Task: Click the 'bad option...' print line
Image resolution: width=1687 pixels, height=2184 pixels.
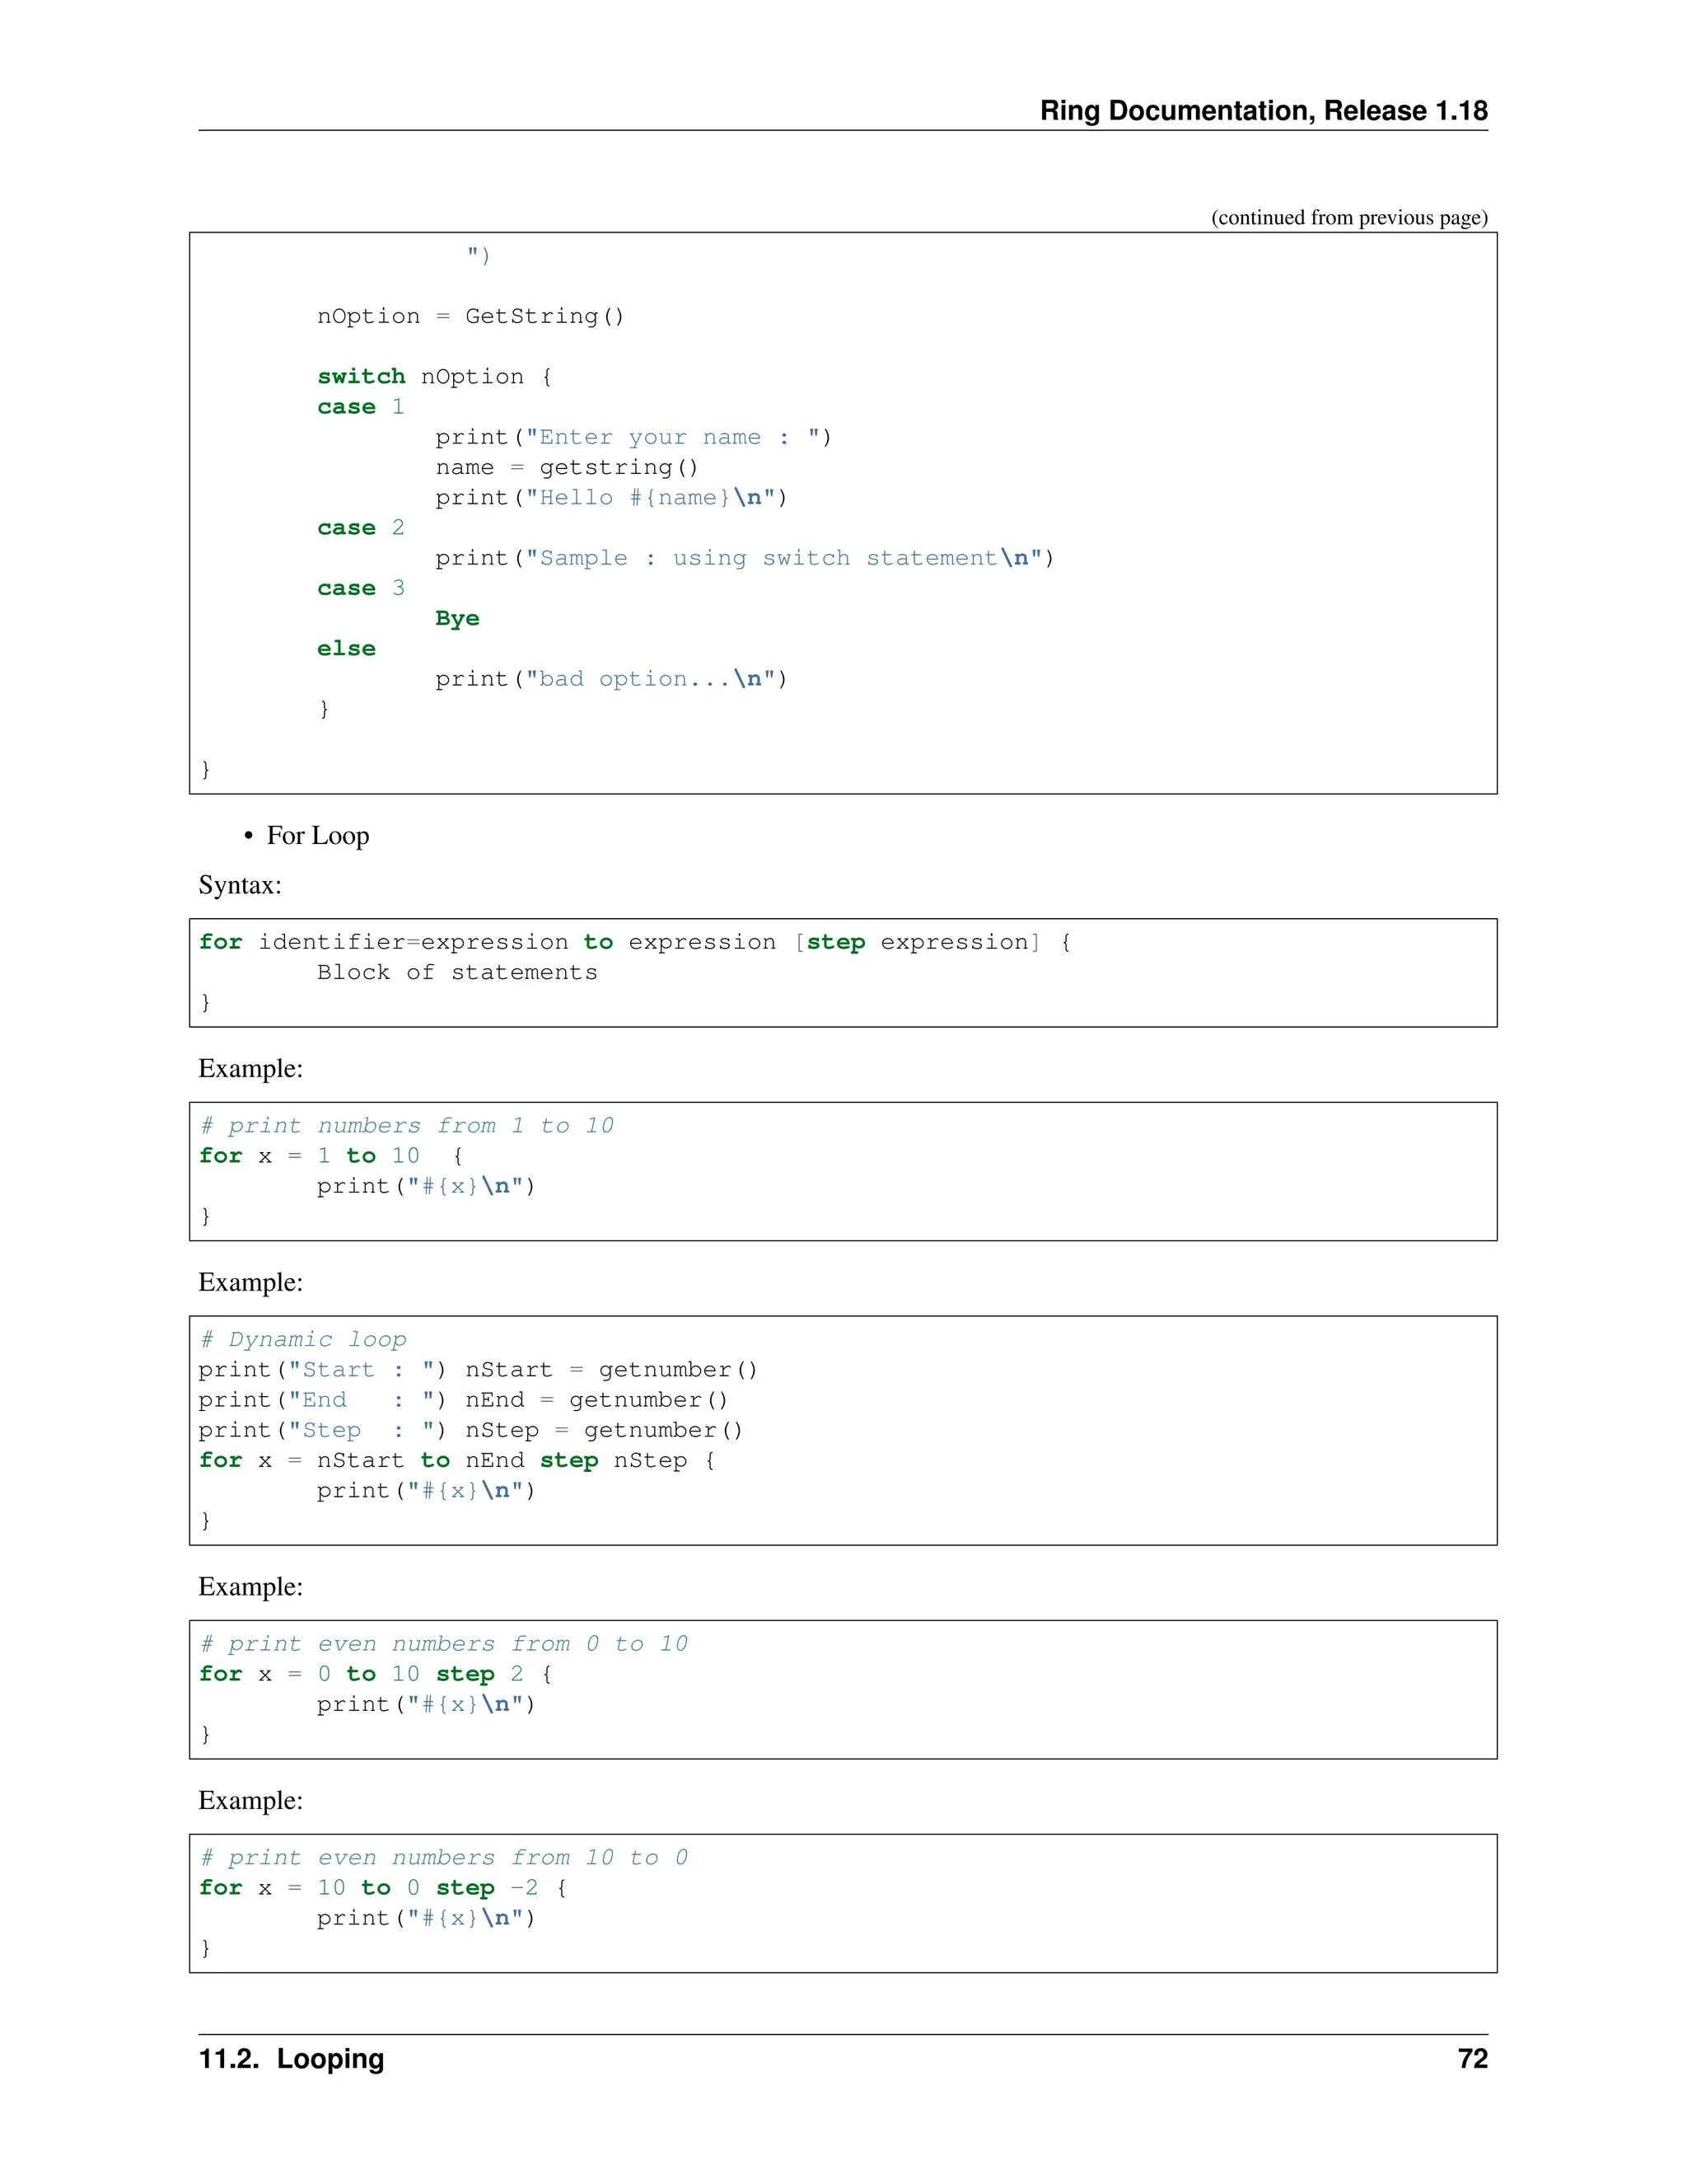Action: click(612, 680)
